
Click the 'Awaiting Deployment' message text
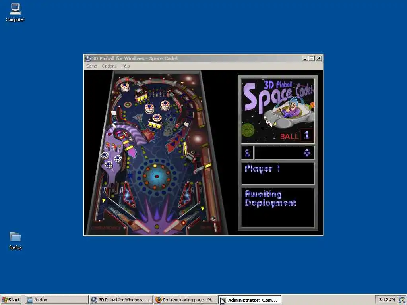click(x=270, y=198)
